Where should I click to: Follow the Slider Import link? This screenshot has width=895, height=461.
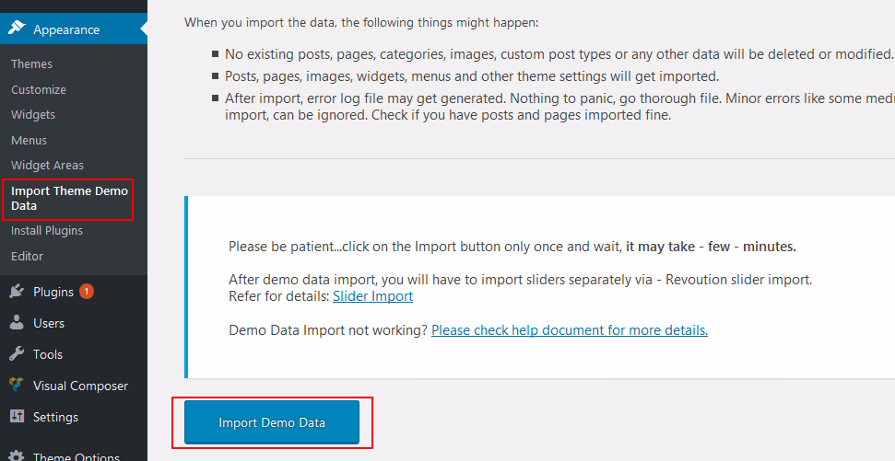[x=372, y=296]
